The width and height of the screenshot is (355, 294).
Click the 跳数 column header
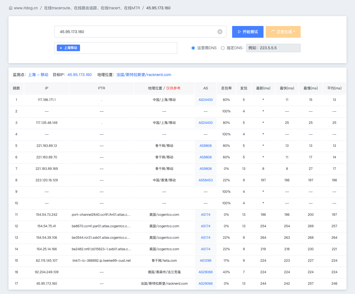tap(16, 88)
